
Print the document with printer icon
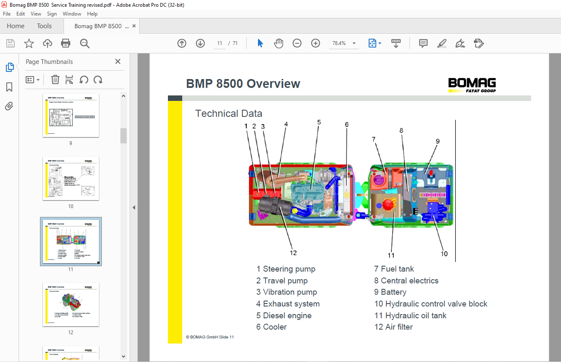[x=66, y=43]
